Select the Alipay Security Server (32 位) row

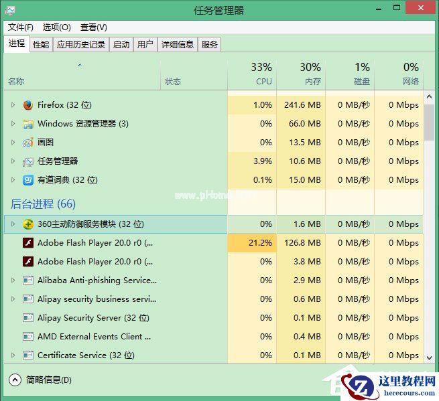[213, 318]
